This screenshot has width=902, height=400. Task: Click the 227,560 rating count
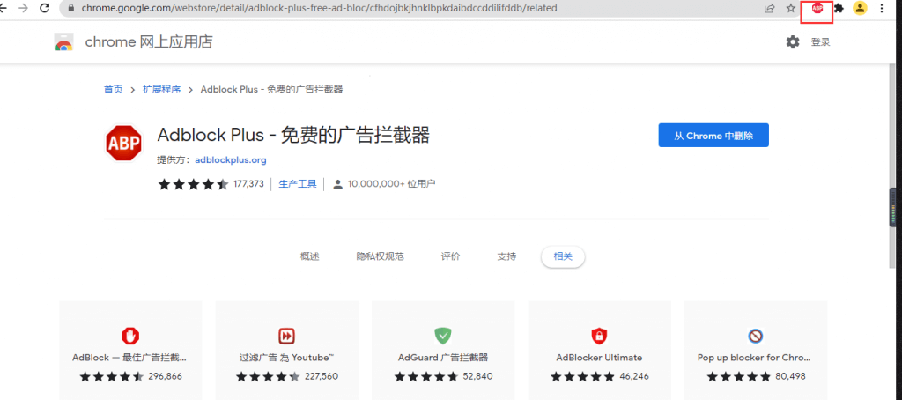tap(321, 377)
